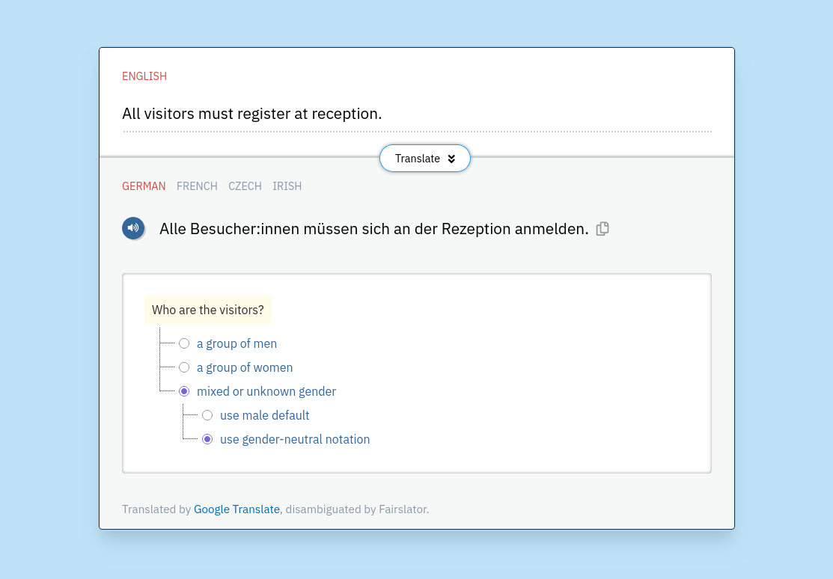This screenshot has width=833, height=579.
Task: Switch to the Czech translation tab
Action: click(x=245, y=186)
